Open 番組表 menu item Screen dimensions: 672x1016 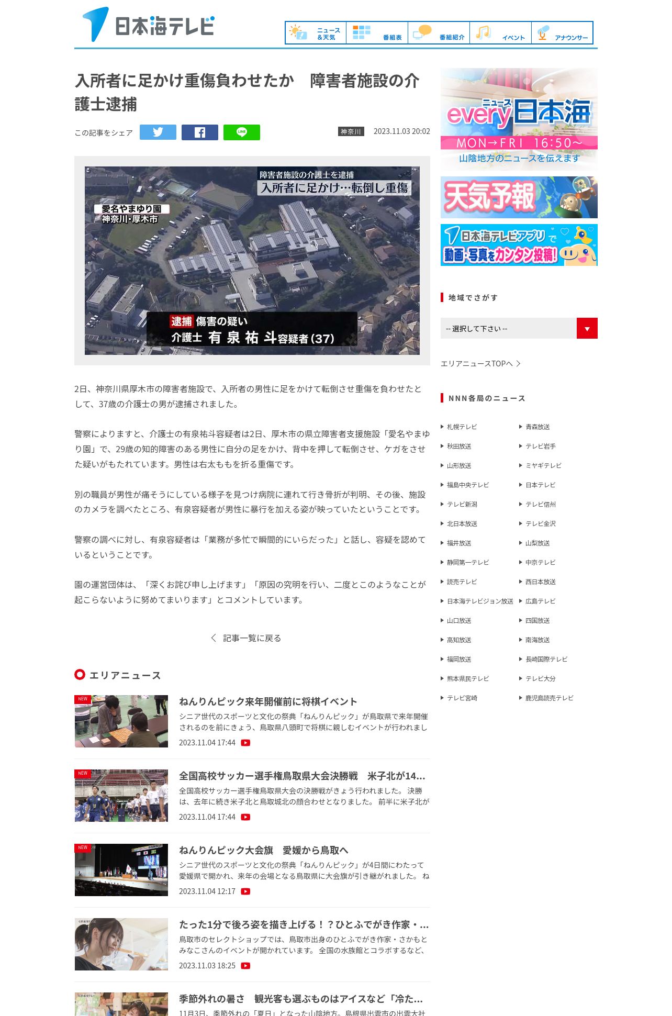click(x=377, y=33)
